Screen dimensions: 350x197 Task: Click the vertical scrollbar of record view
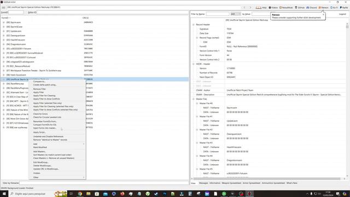click(x=347, y=27)
